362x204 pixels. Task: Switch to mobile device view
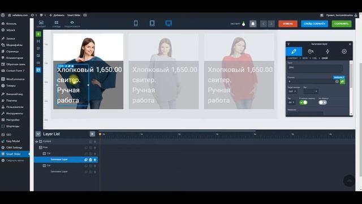coord(136,23)
